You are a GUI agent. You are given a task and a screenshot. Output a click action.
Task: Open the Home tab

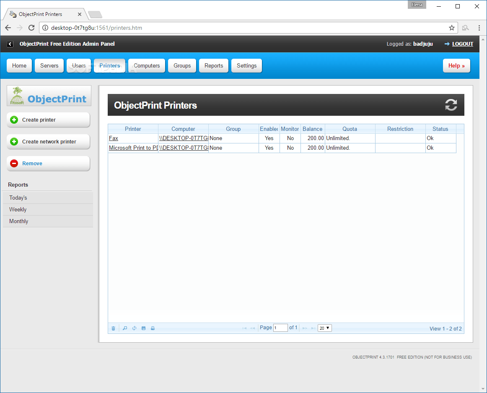click(x=19, y=65)
